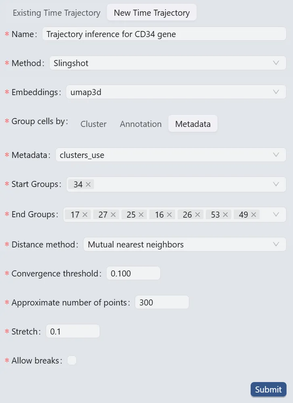Switch to Existing Time Trajectory tab
Screen dimensions: 293x403
(x=57, y=13)
